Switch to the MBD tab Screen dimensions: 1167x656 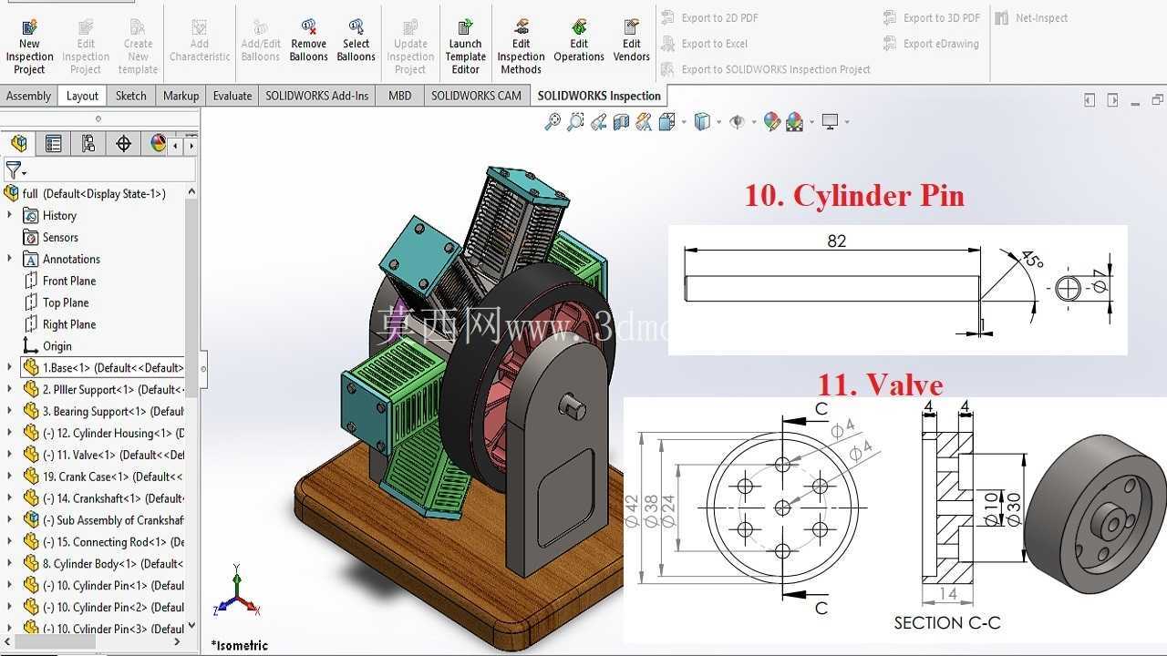pyautogui.click(x=399, y=96)
